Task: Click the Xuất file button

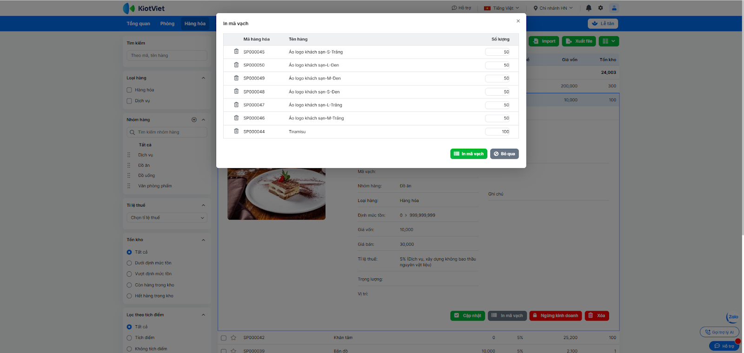Action: coord(579,41)
